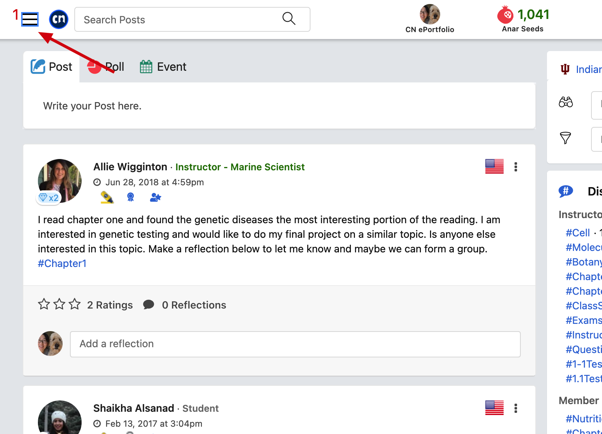602x434 pixels.
Task: Open the 1,041 Anar Seeds count
Action: (533, 15)
